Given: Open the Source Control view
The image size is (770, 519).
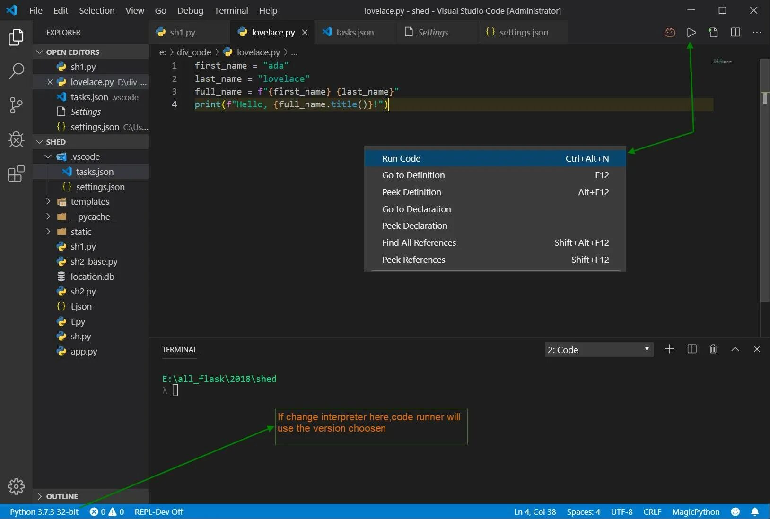Looking at the screenshot, I should (x=16, y=105).
